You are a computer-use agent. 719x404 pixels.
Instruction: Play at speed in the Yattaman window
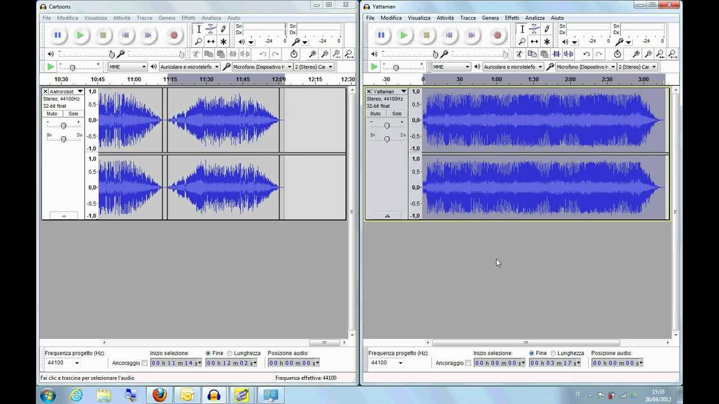pyautogui.click(x=374, y=67)
